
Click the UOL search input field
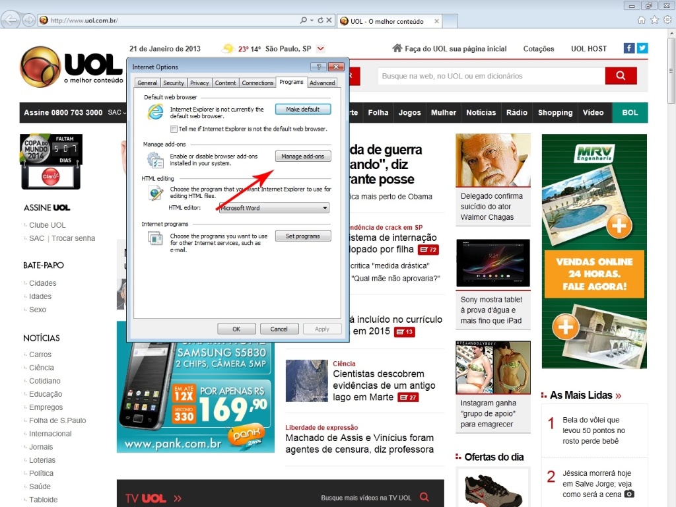pos(490,76)
